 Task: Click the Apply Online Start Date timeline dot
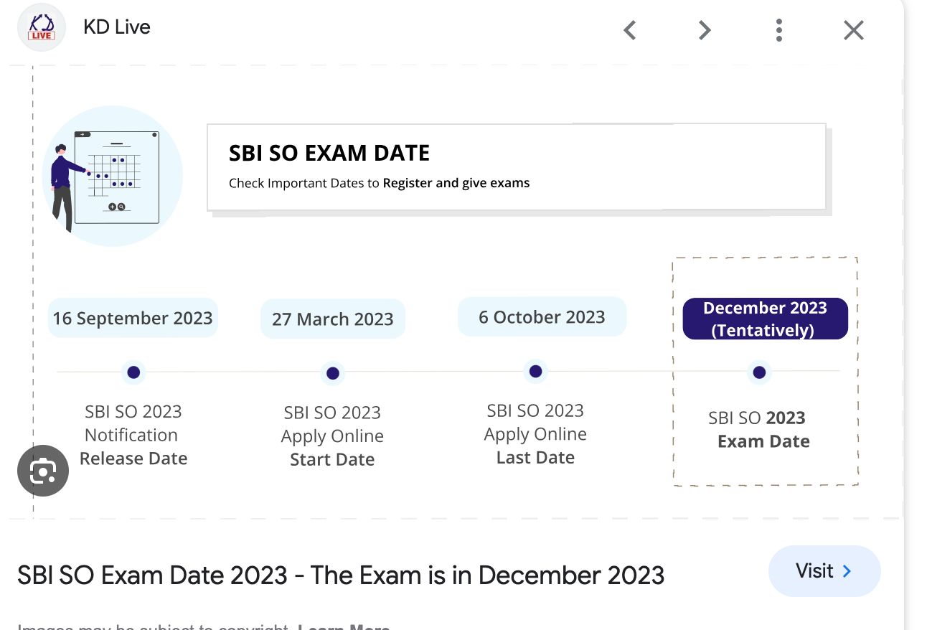pos(333,373)
